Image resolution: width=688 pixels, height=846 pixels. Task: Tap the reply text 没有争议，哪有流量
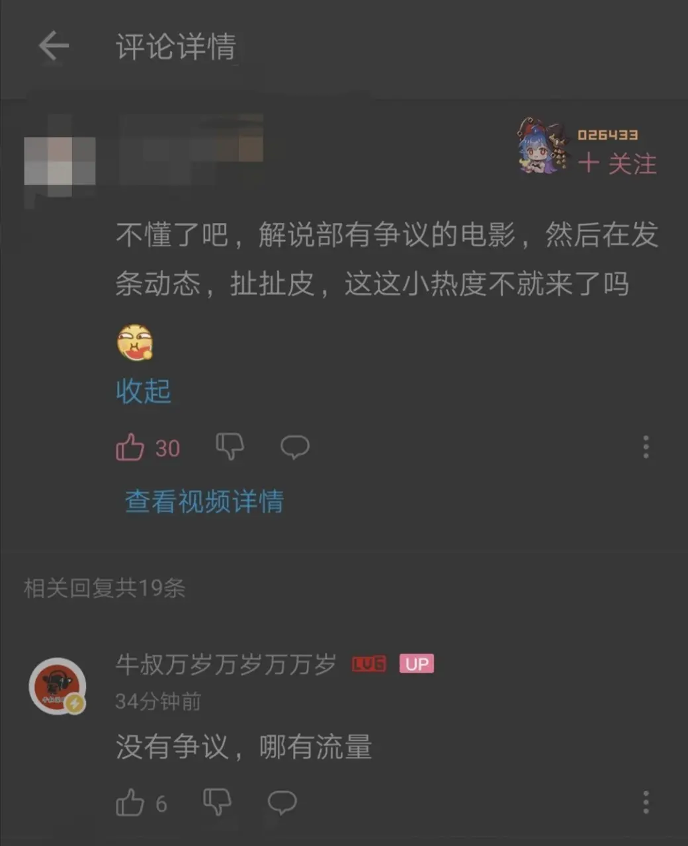[x=244, y=747]
